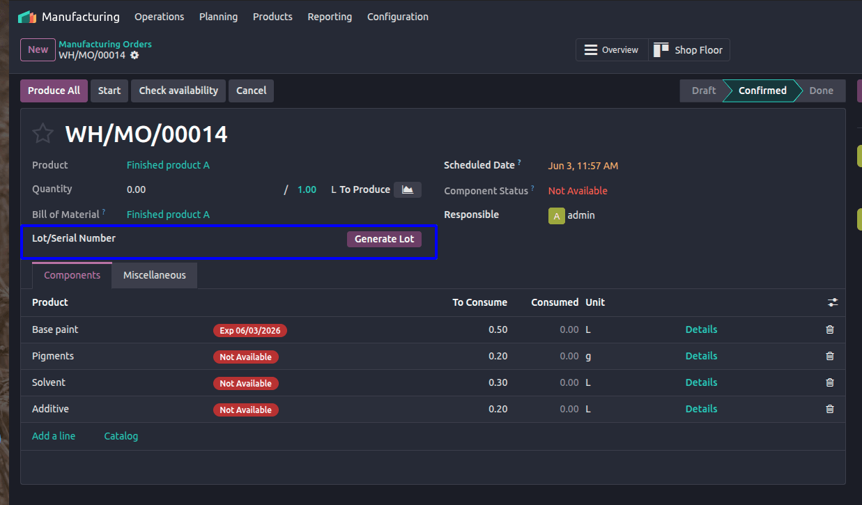Open the Reporting menu
The height and width of the screenshot is (505, 862).
click(x=330, y=17)
